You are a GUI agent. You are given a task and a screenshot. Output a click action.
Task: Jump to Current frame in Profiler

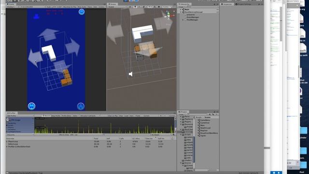(x=172, y=116)
